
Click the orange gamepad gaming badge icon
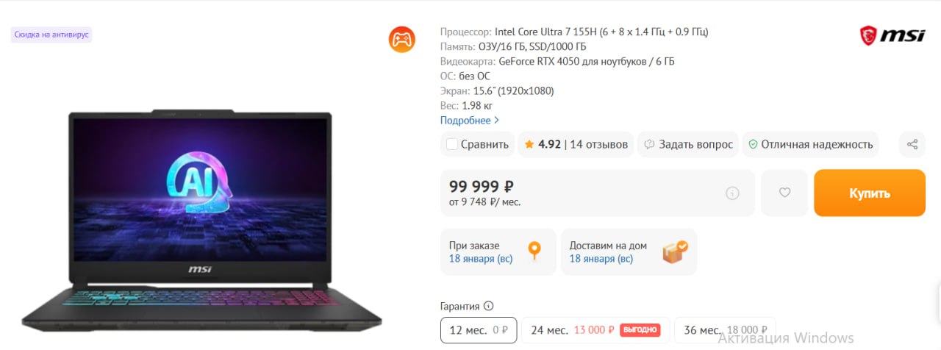tap(402, 39)
